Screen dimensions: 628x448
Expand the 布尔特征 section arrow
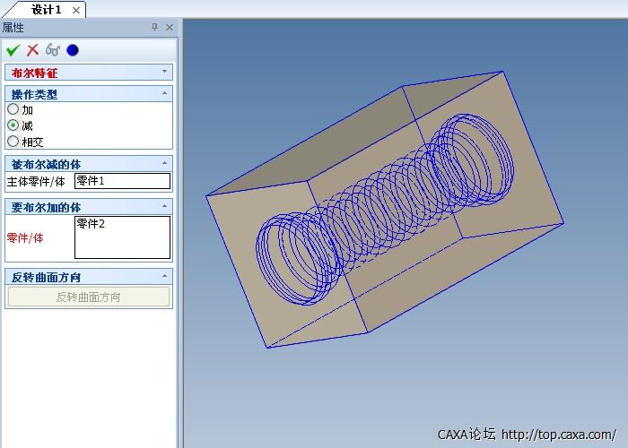click(164, 72)
